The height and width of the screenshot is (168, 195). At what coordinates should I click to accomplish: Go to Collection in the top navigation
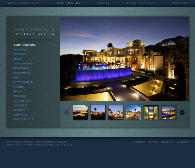(140, 4)
